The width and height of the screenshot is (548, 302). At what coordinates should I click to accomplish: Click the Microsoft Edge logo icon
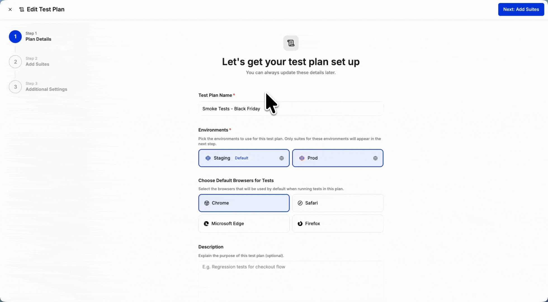[206, 223]
